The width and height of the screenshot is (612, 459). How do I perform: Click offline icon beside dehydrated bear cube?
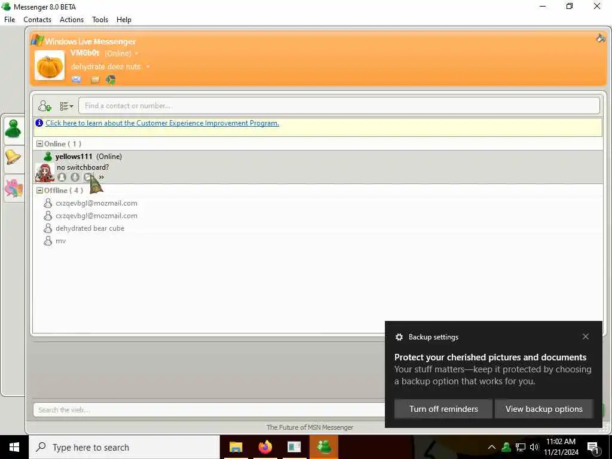pyautogui.click(x=48, y=228)
